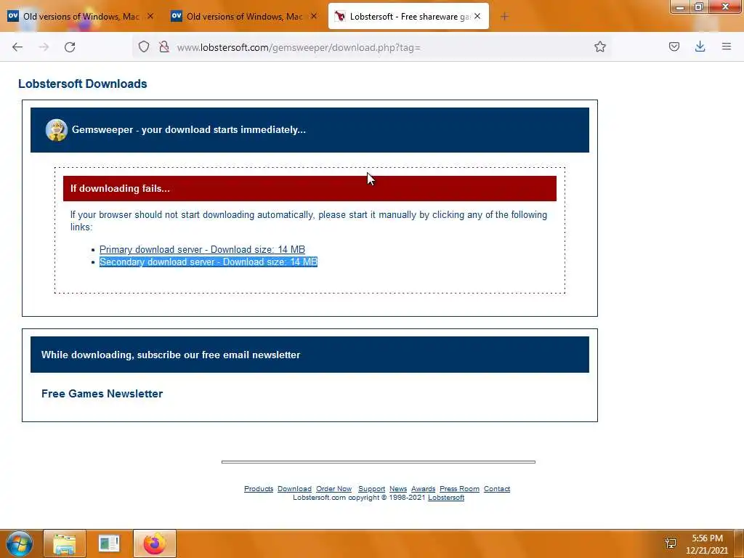Click the 'If downloading fails...' banner
The image size is (744, 558).
click(310, 188)
